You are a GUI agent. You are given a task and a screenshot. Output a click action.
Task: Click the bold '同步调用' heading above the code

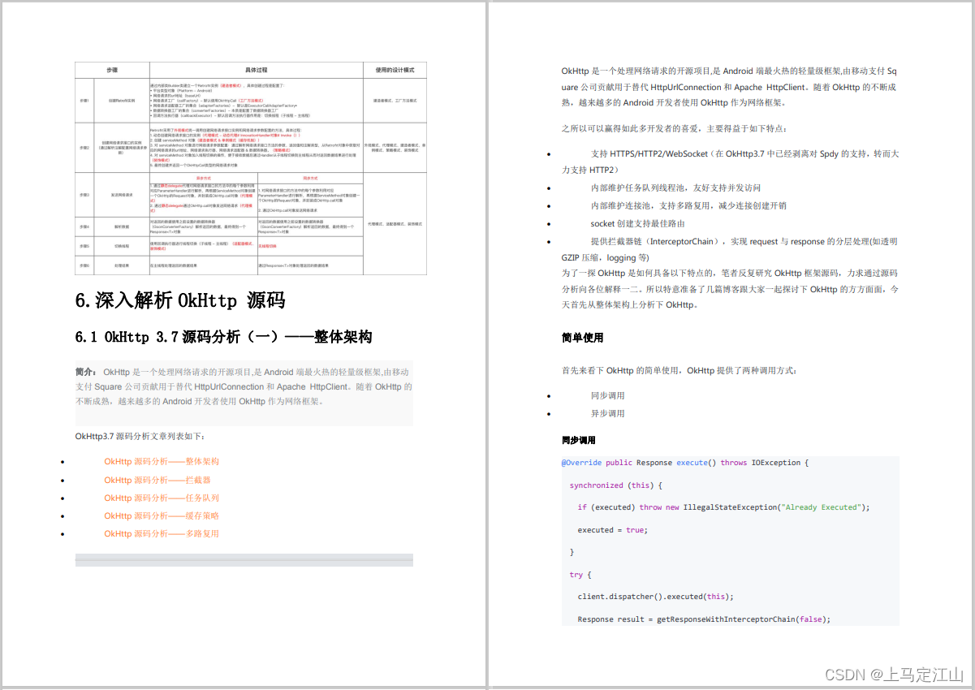coord(578,440)
